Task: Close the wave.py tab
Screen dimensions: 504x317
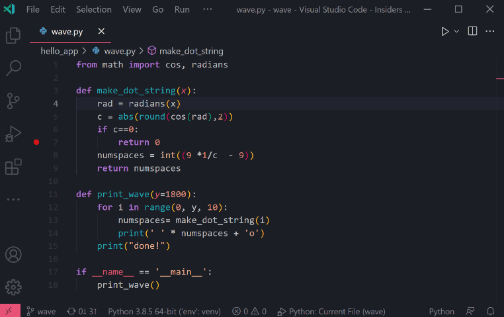Action: pos(101,31)
